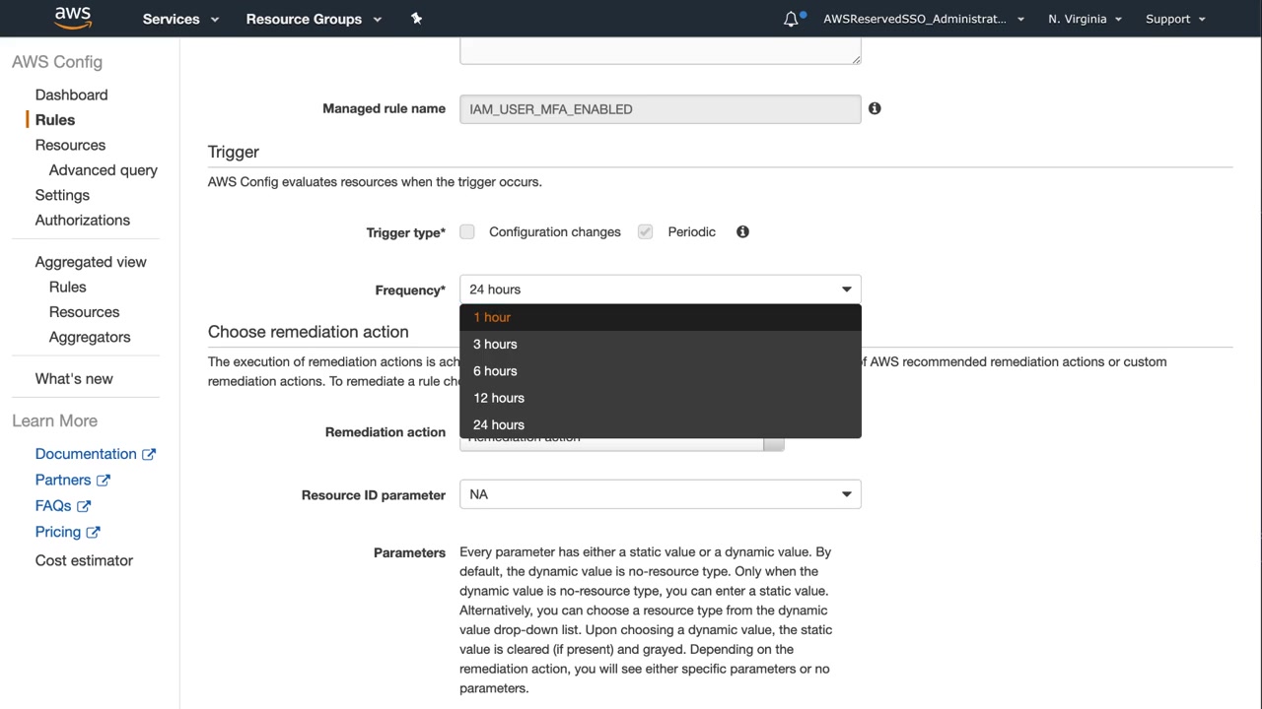1262x709 pixels.
Task: Click the AWS logo home icon
Action: (x=73, y=18)
